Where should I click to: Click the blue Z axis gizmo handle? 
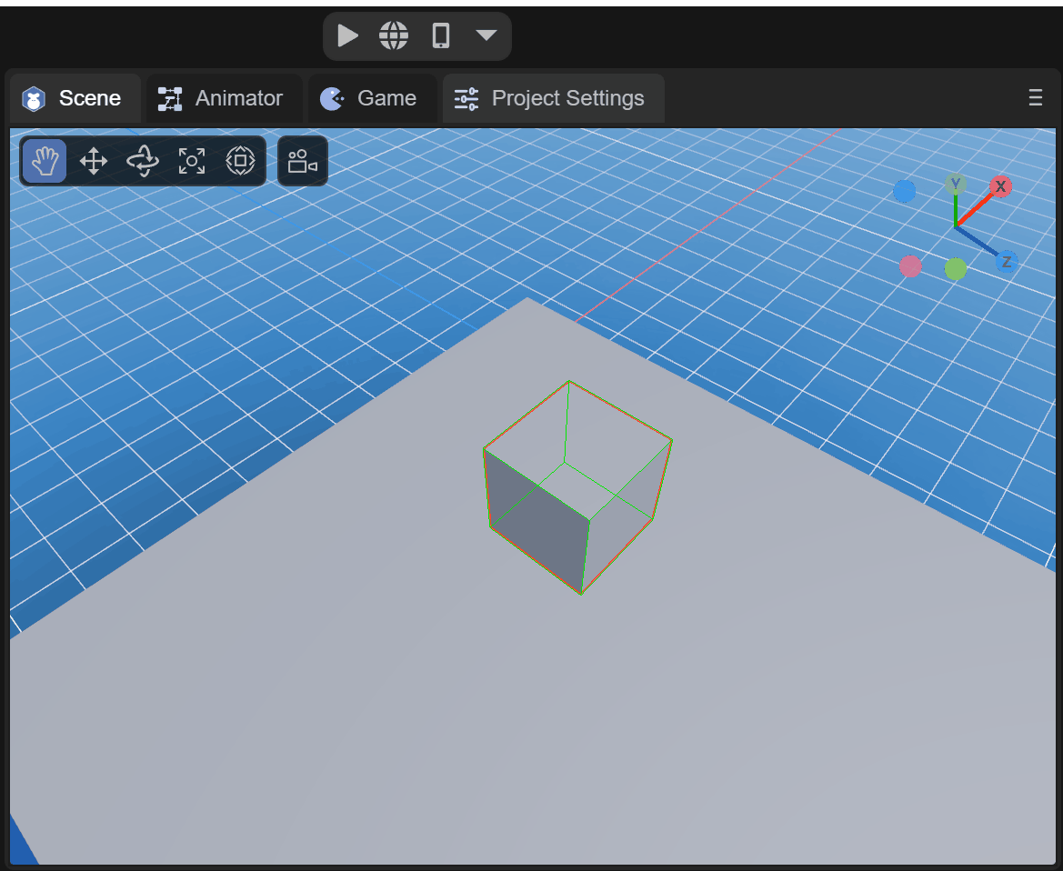pyautogui.click(x=1006, y=263)
